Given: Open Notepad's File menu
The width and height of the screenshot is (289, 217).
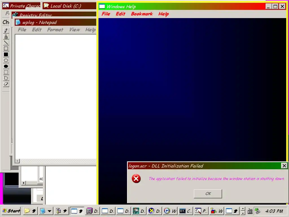Looking at the screenshot, I should pyautogui.click(x=22, y=30).
